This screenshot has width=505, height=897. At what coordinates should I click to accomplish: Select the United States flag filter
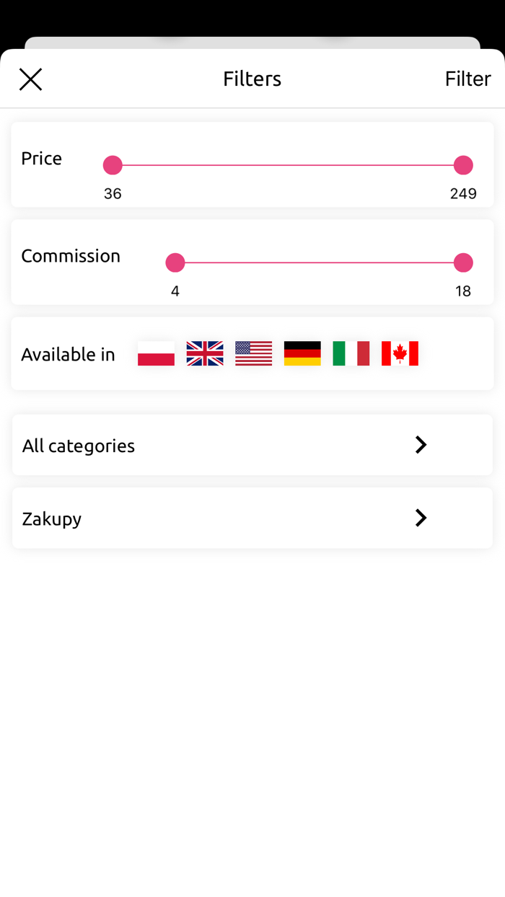(253, 353)
